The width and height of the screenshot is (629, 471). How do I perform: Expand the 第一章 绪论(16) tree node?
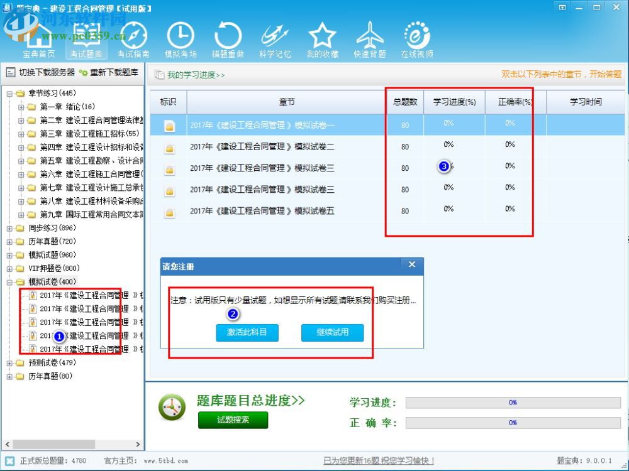coord(19,106)
